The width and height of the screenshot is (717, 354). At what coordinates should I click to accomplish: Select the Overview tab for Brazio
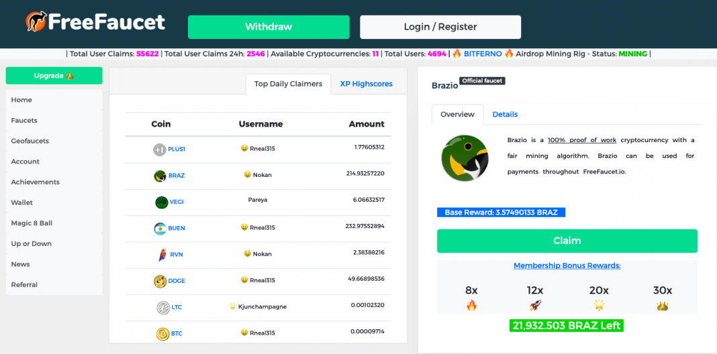click(x=457, y=114)
